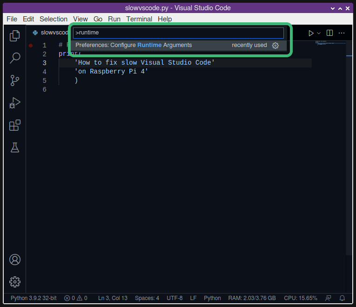The width and height of the screenshot is (356, 307).
Task: Open the Edit menu
Action: coord(28,19)
